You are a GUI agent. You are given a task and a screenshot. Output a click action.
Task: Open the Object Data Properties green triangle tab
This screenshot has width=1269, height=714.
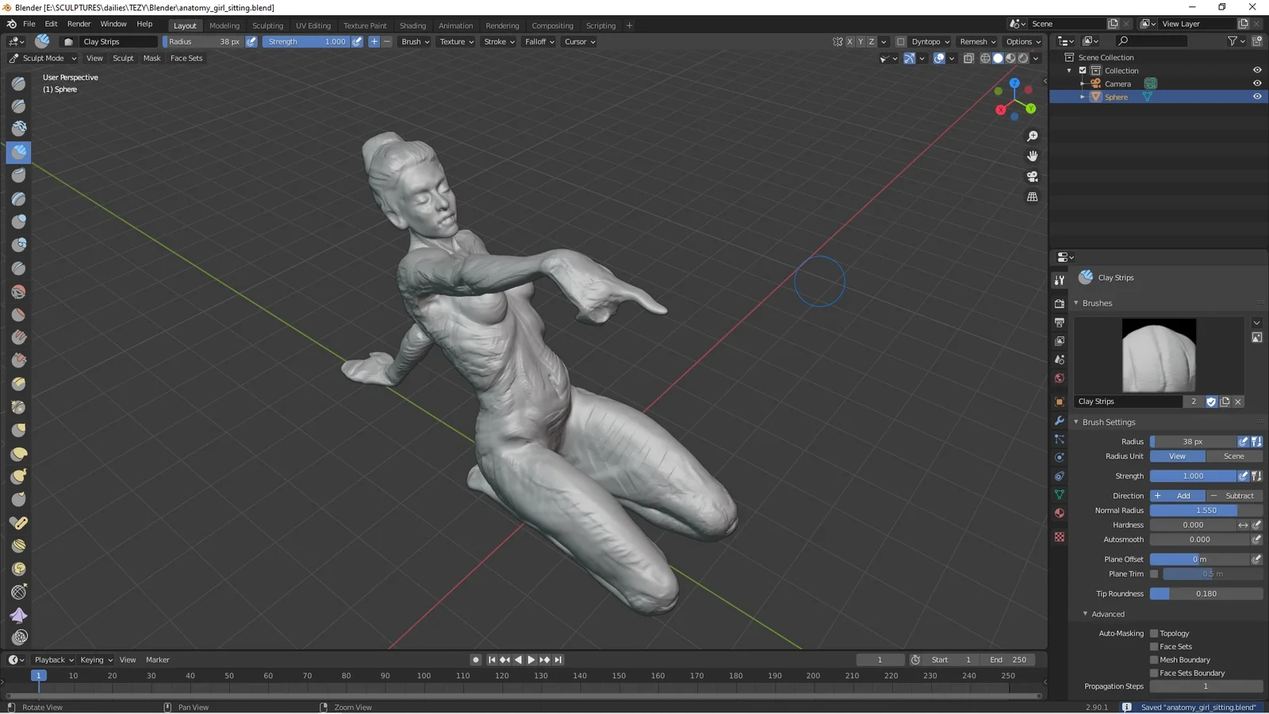coord(1059,494)
